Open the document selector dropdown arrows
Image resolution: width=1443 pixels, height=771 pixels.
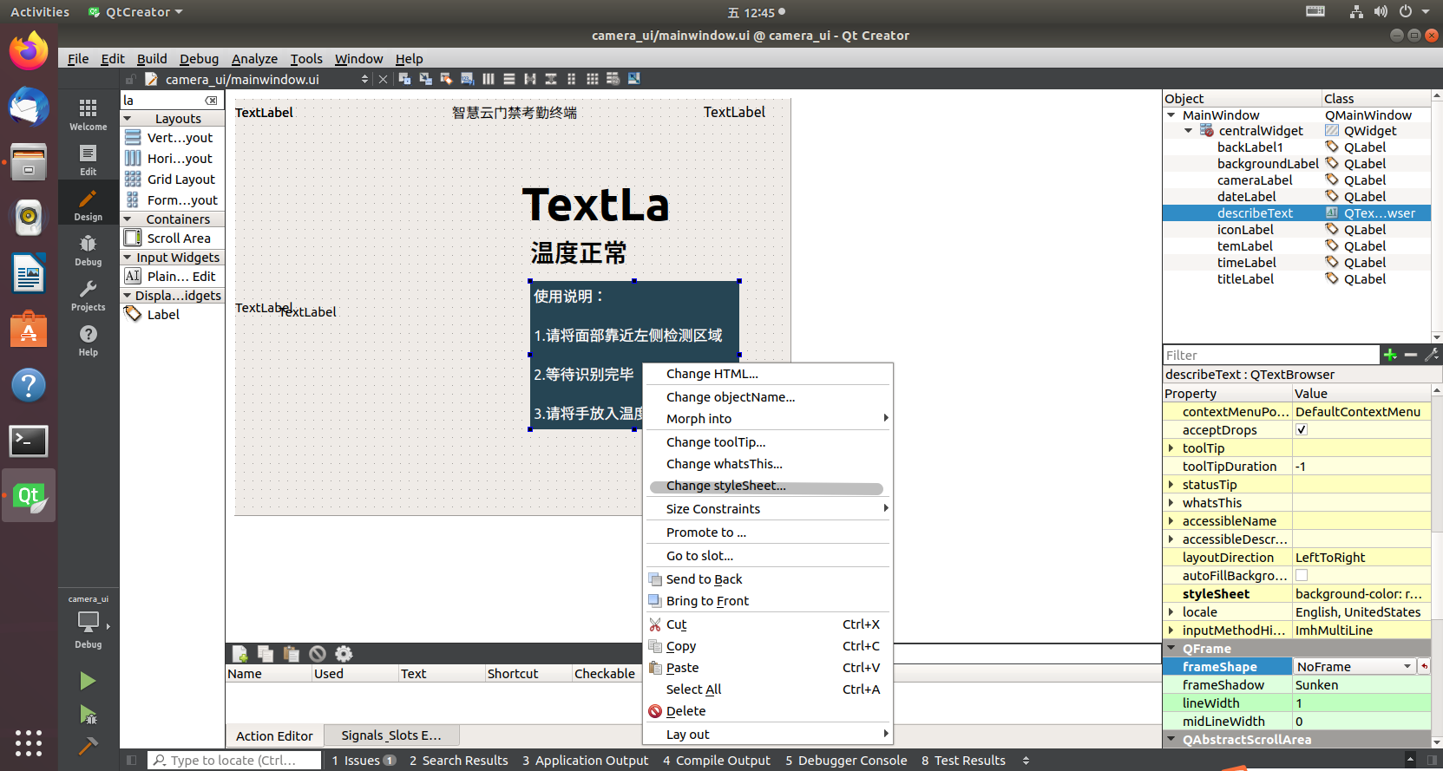(364, 79)
